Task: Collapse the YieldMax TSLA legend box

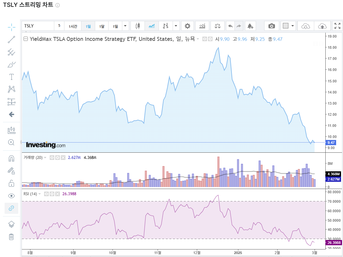Action: tap(26, 39)
